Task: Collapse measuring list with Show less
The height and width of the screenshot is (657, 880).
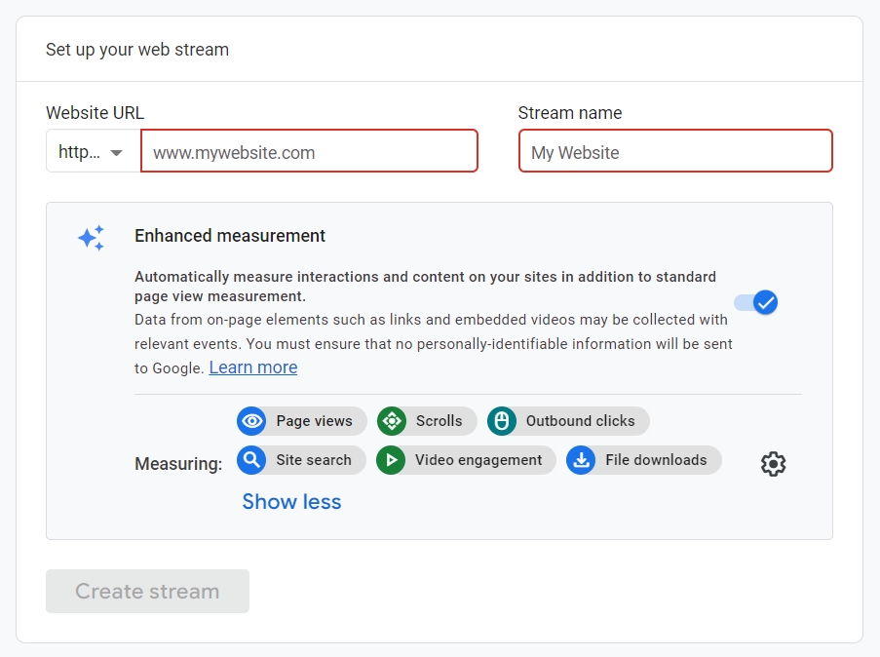Action: (291, 502)
